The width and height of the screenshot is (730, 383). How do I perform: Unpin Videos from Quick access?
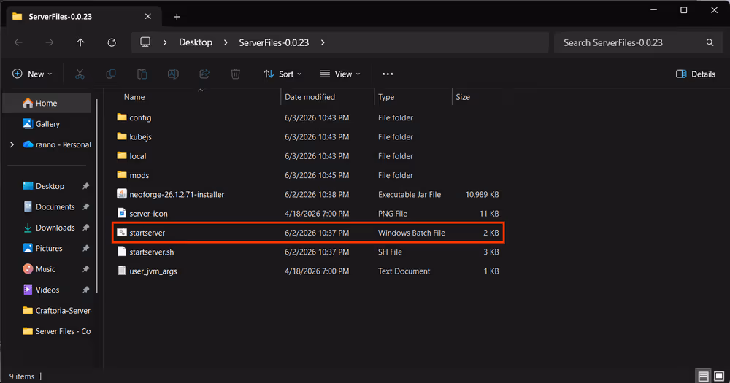tap(85, 290)
